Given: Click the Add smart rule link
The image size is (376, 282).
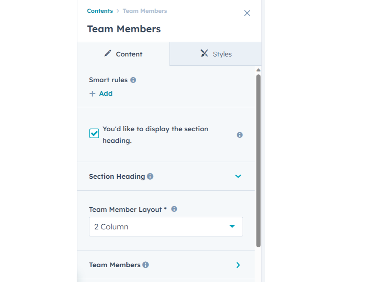Looking at the screenshot, I should point(105,93).
